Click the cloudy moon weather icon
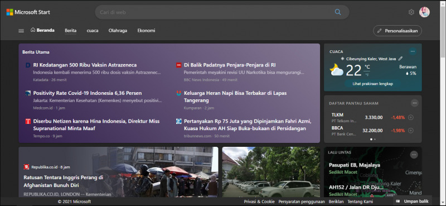The image size is (446, 206). coord(337,70)
